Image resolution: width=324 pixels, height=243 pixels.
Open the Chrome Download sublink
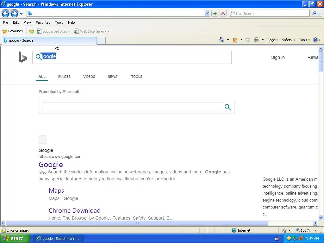click(x=75, y=210)
